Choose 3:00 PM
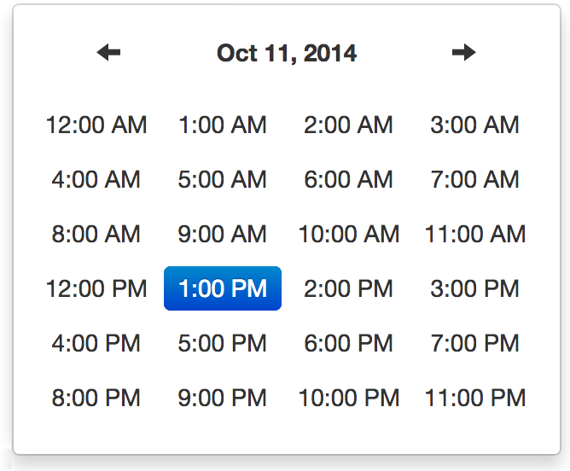 pyautogui.click(x=475, y=288)
